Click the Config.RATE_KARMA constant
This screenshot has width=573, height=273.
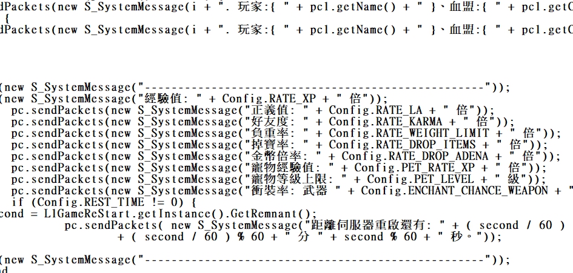click(x=386, y=122)
